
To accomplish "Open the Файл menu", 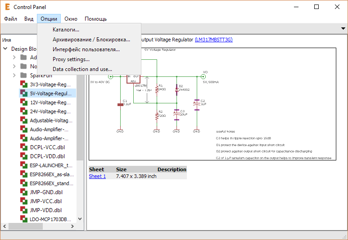I will (x=10, y=19).
